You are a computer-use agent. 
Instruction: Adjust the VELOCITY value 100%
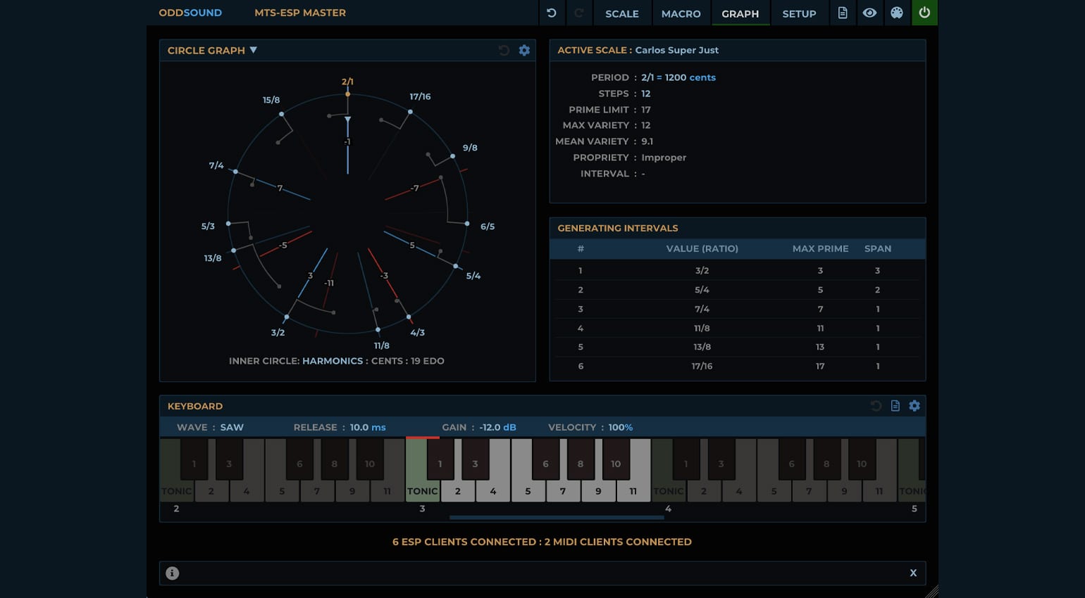tap(621, 428)
